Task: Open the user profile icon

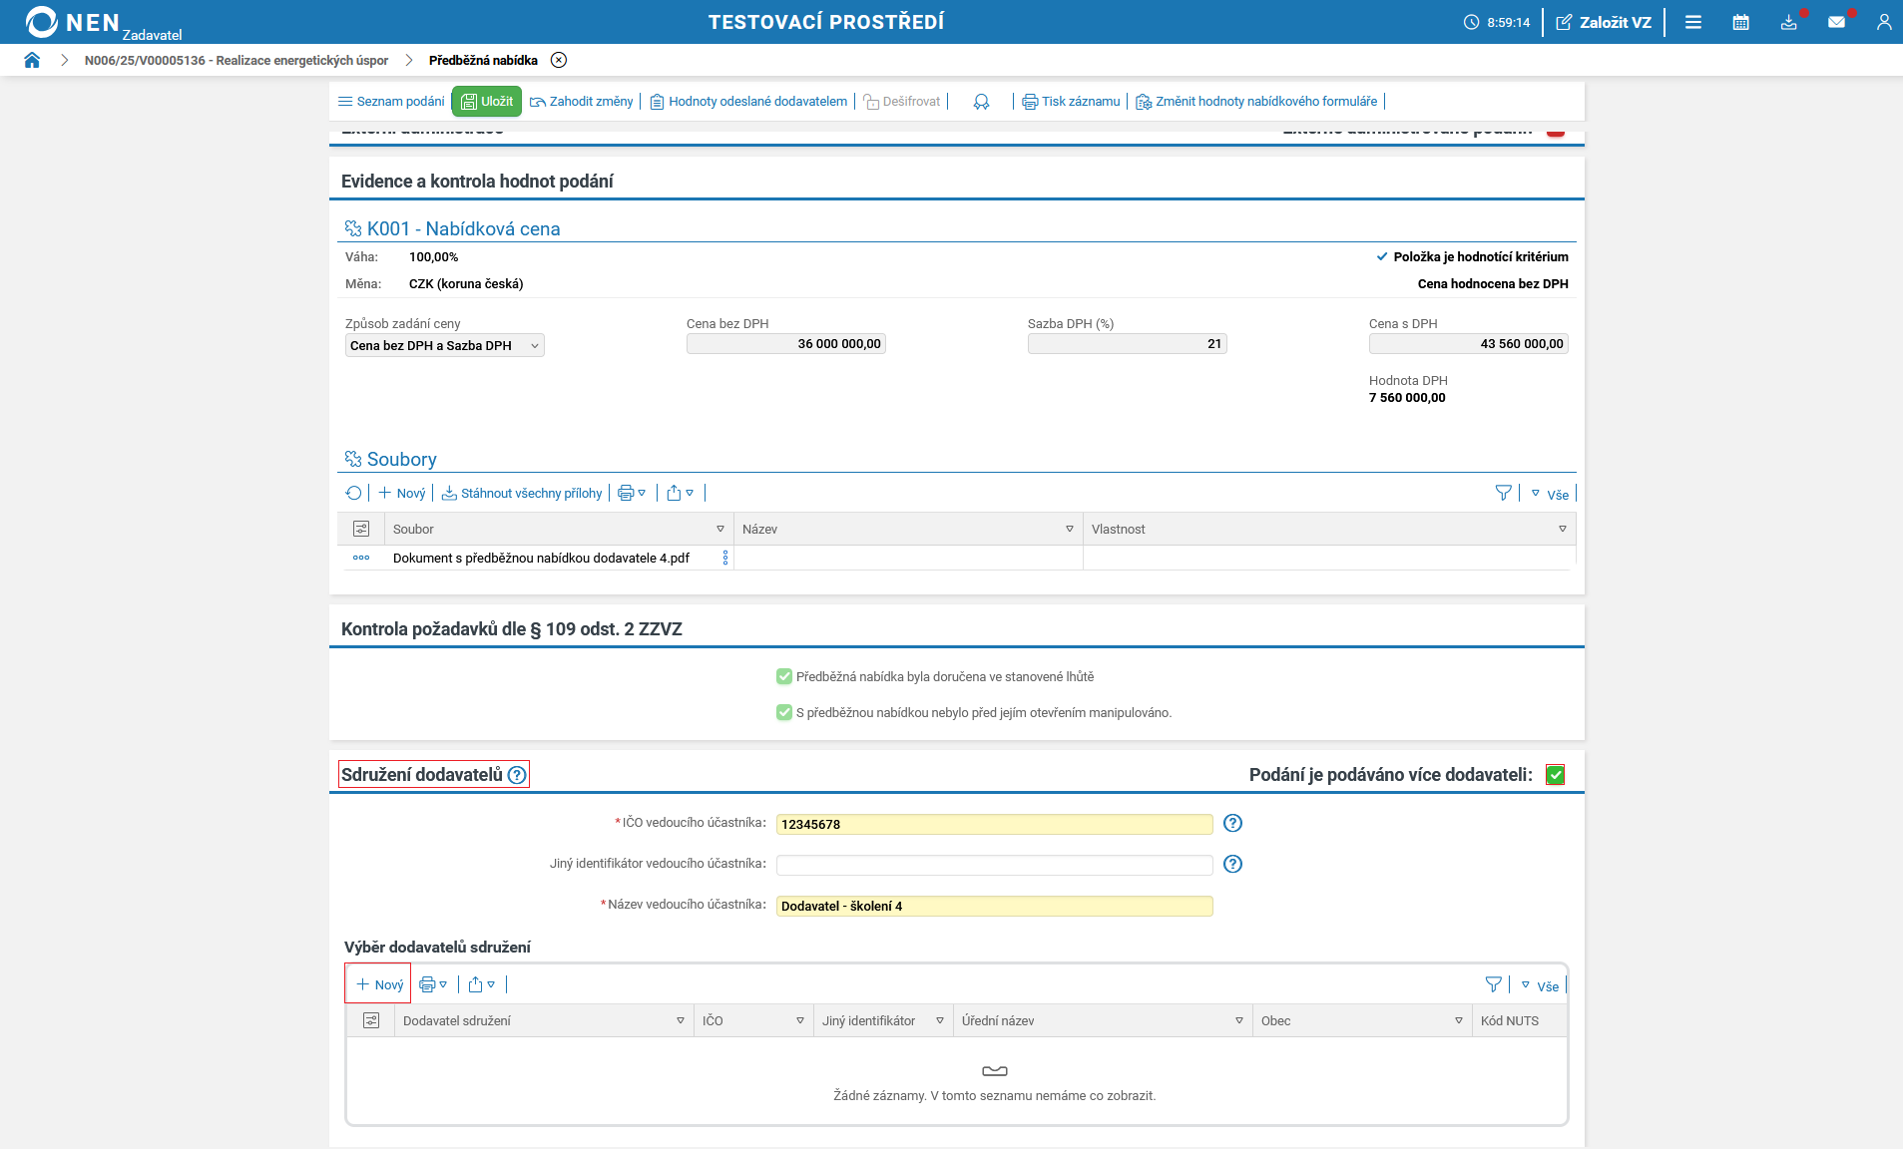Action: (x=1883, y=22)
